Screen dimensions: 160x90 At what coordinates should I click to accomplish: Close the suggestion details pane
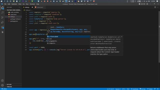(122, 37)
